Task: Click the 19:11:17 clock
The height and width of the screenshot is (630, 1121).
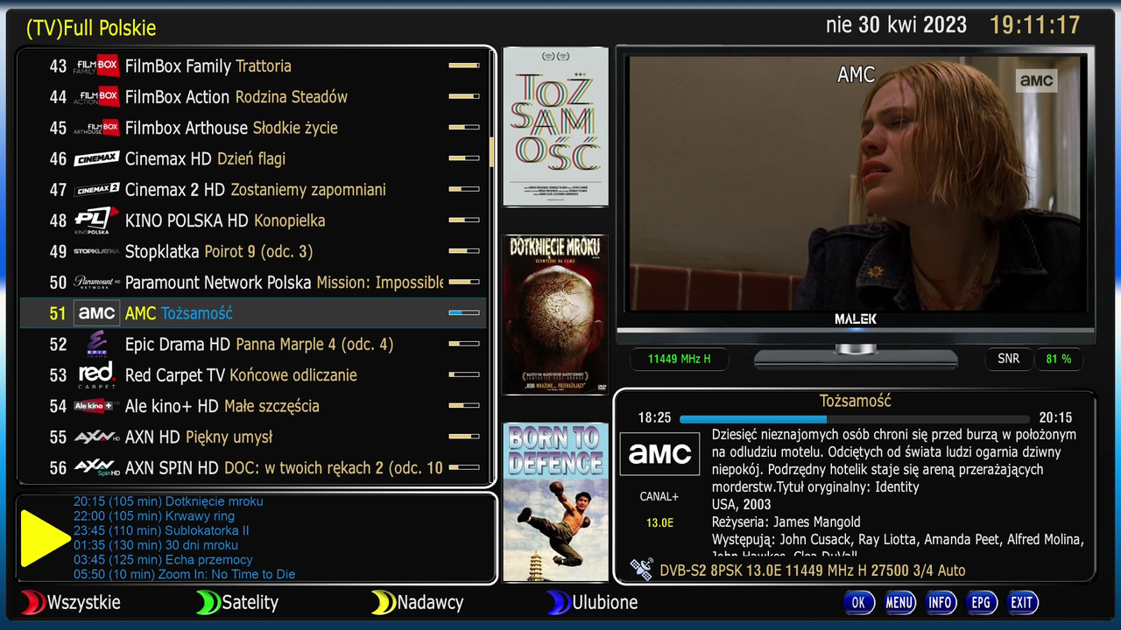Action: click(1035, 24)
